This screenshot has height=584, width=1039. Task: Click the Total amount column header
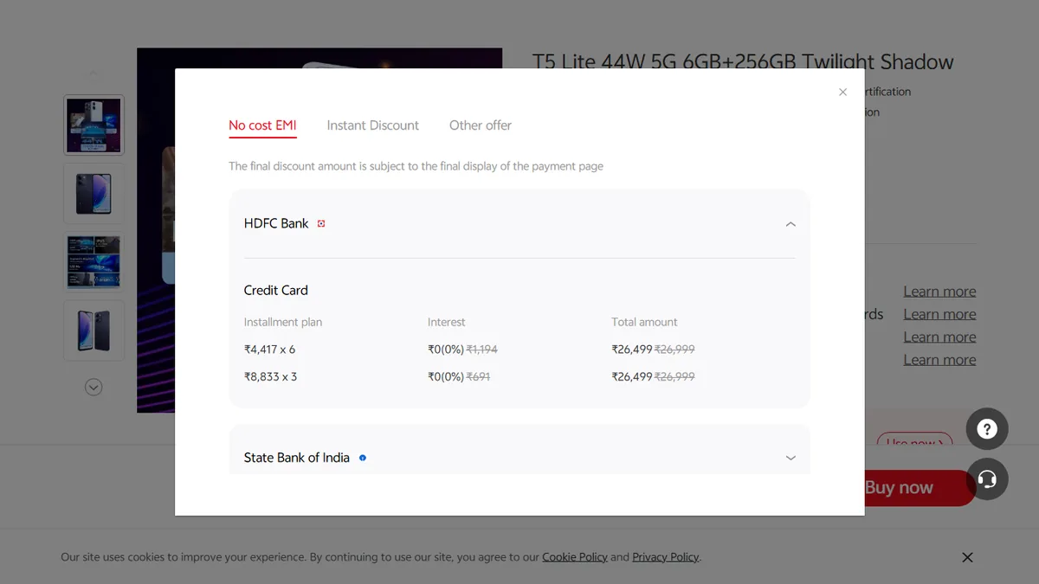click(x=644, y=322)
